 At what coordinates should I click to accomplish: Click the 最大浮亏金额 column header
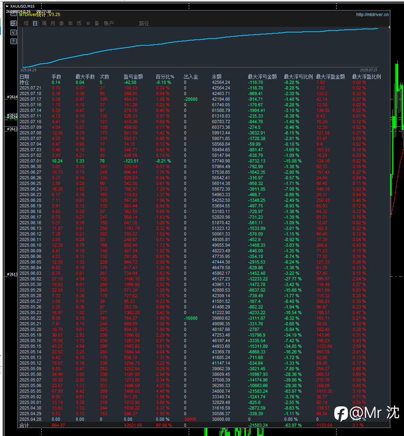click(x=262, y=77)
